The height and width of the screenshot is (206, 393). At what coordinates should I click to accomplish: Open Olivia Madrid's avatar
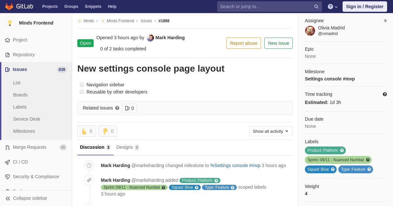tap(310, 31)
